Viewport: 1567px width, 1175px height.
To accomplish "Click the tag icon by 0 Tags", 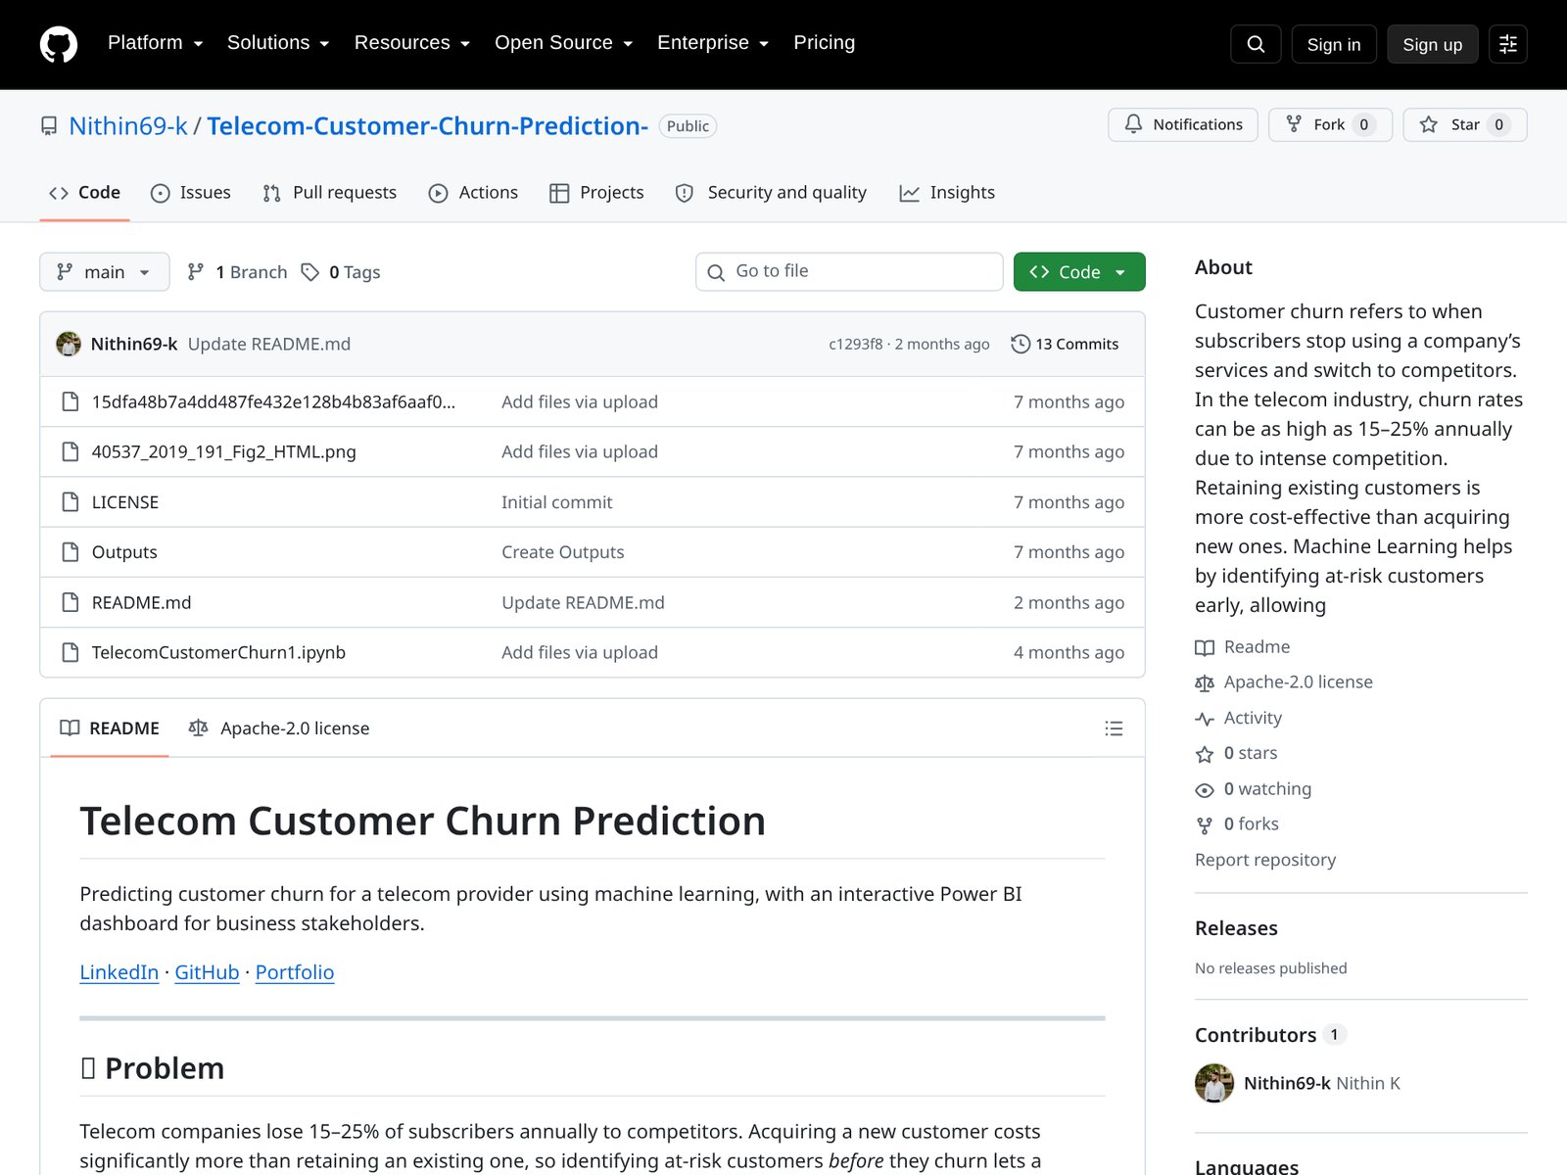I will point(310,272).
